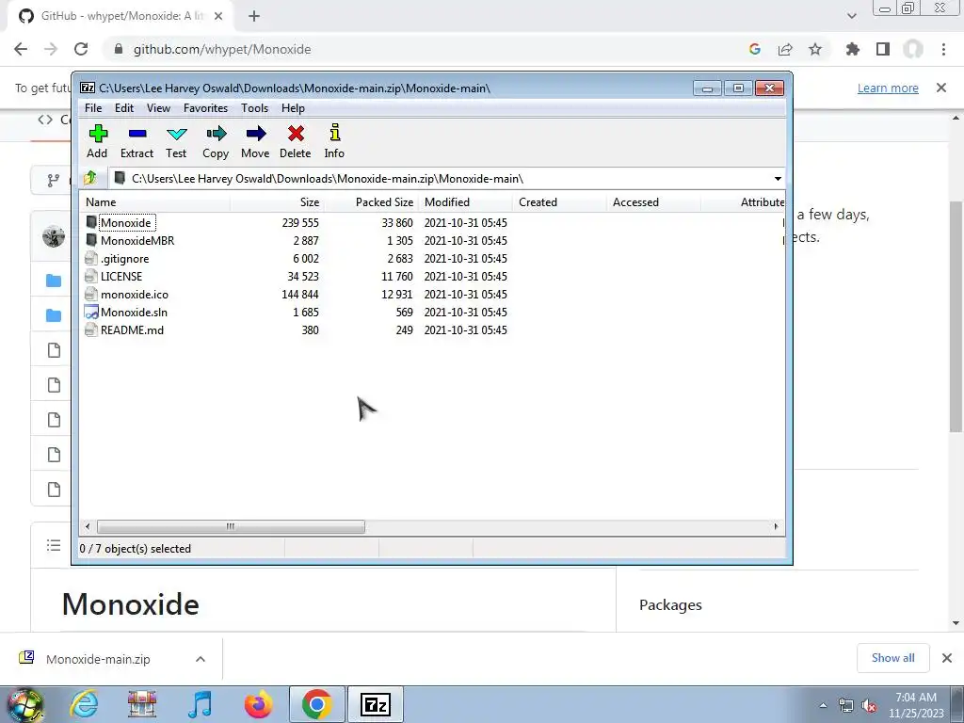Sort by Modified column header
The image size is (964, 723).
pos(465,202)
